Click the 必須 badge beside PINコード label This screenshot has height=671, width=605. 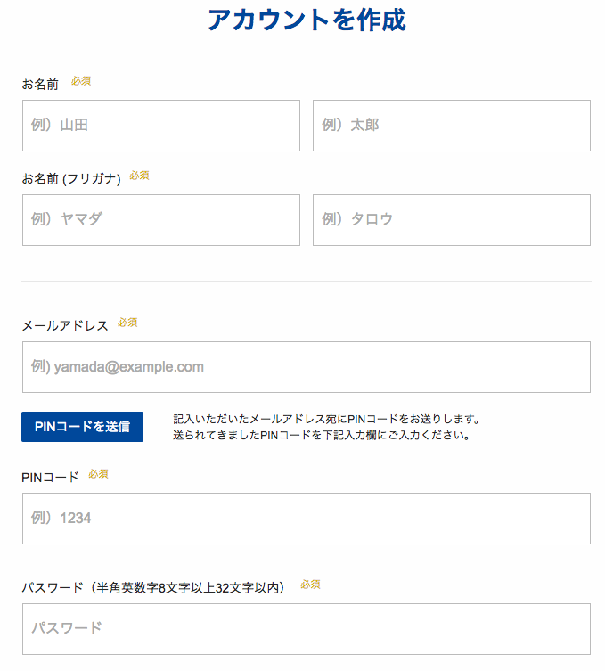click(x=98, y=474)
